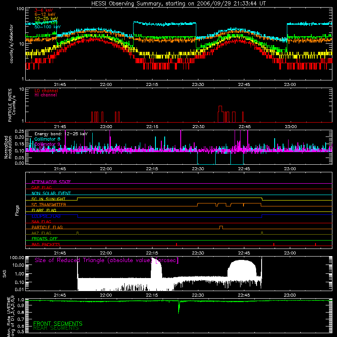Select the REAR SEGMENTS legend label
The width and height of the screenshot is (337, 337).
click(x=56, y=328)
